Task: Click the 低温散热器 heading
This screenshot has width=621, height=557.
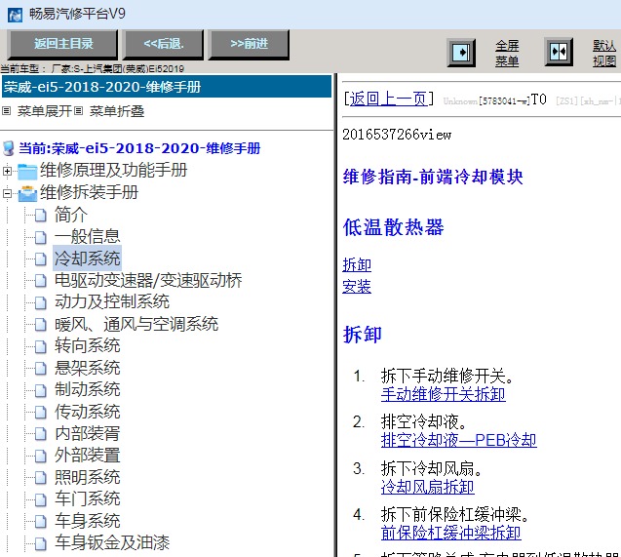Action: [x=393, y=227]
